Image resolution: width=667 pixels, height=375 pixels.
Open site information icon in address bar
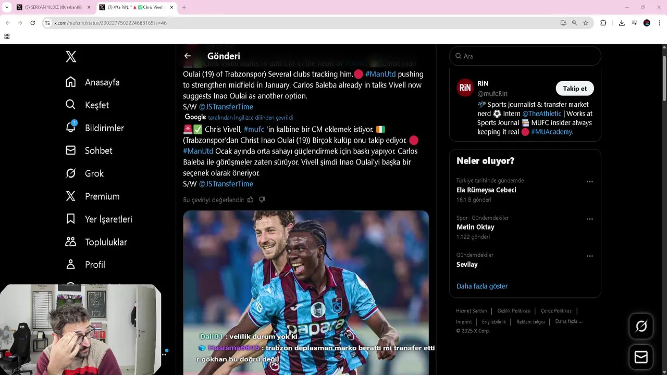coord(47,23)
